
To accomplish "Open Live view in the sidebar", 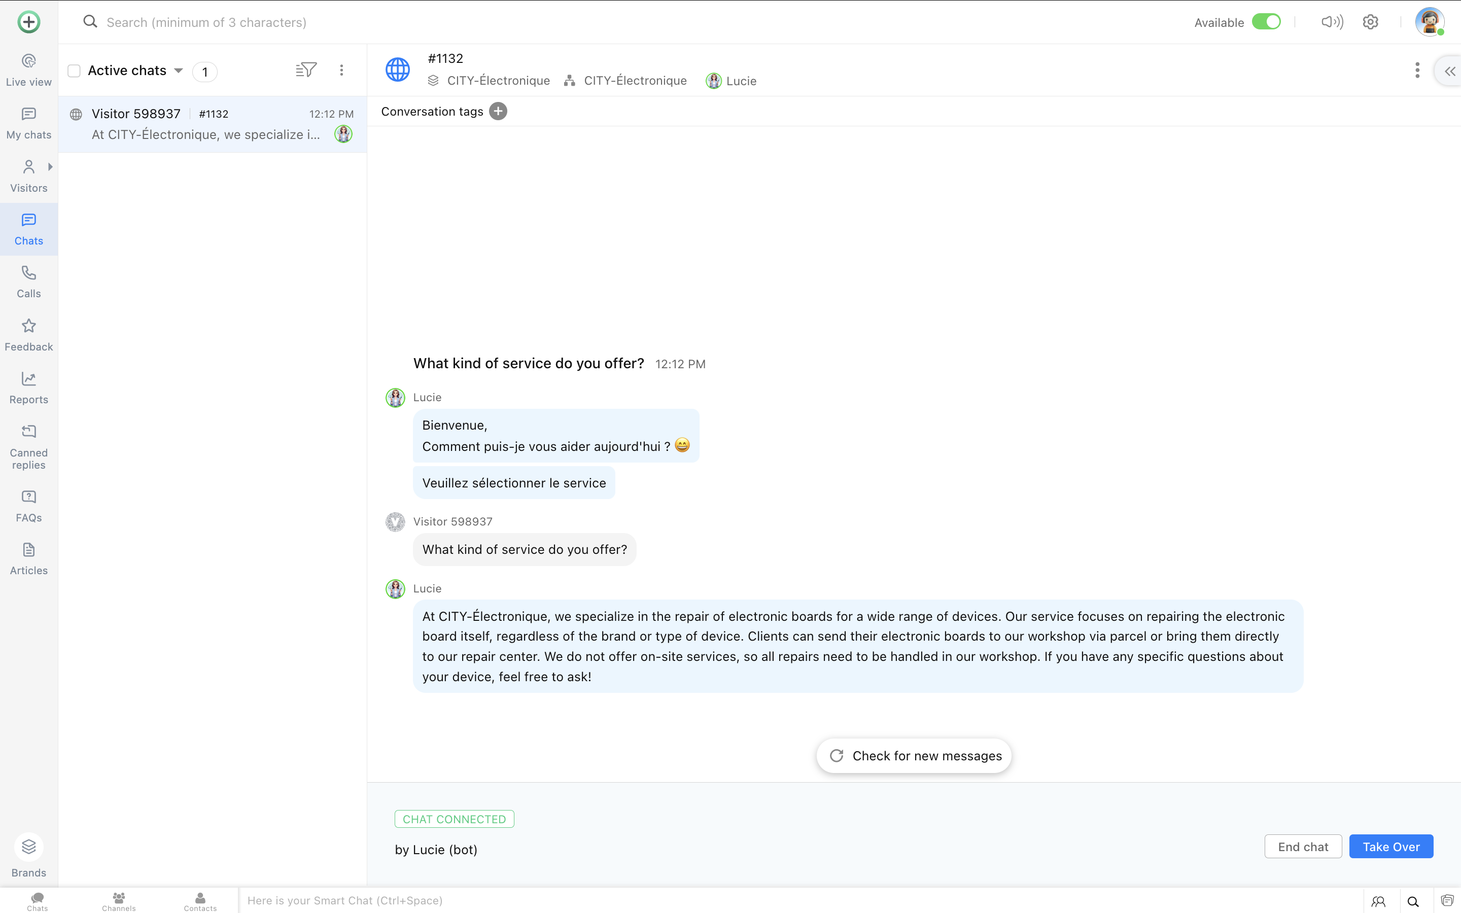I will pyautogui.click(x=28, y=70).
